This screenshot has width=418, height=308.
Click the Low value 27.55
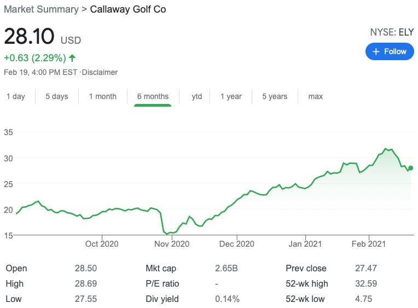click(86, 299)
